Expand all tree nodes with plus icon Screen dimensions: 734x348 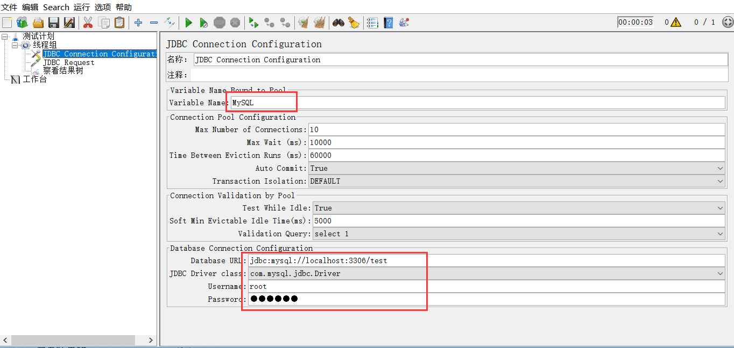[x=138, y=23]
